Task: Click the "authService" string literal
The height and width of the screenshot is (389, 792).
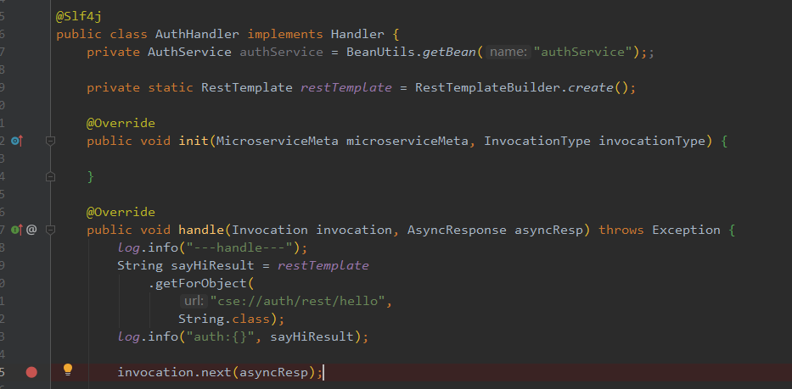Action: [x=583, y=52]
